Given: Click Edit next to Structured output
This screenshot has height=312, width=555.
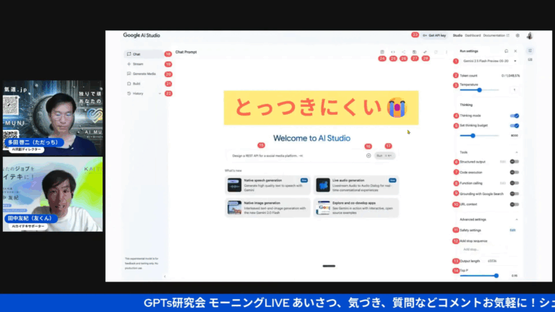Looking at the screenshot, I should click(x=503, y=162).
